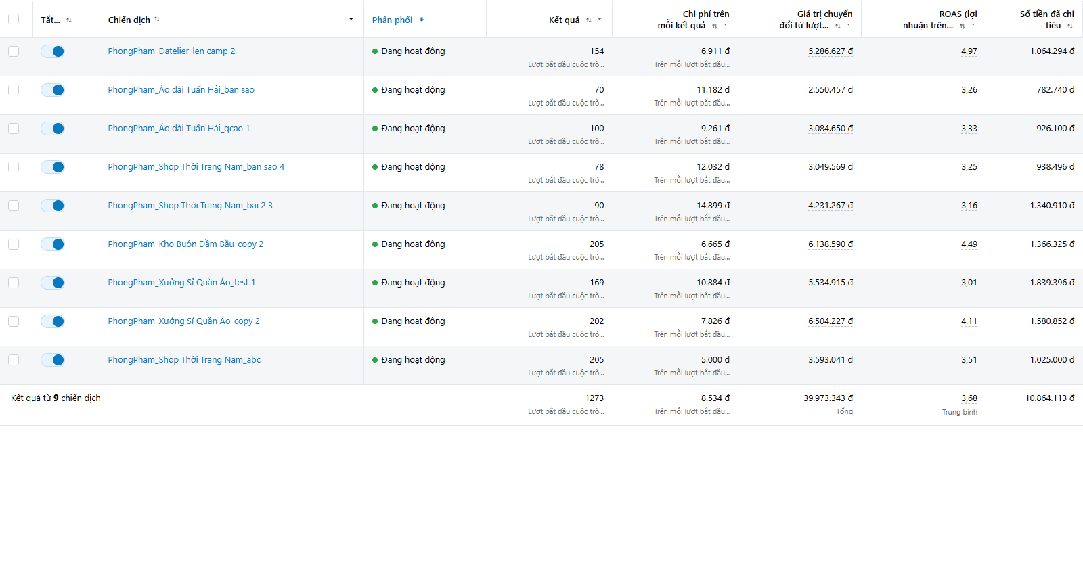Click the total results value 1273
1083x575 pixels.
click(595, 398)
